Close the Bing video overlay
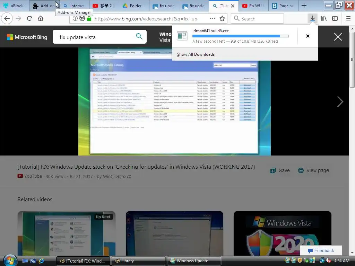 click(338, 37)
